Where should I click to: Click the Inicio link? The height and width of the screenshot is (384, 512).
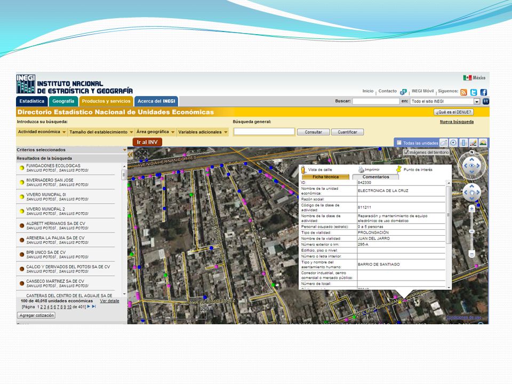[x=367, y=91]
